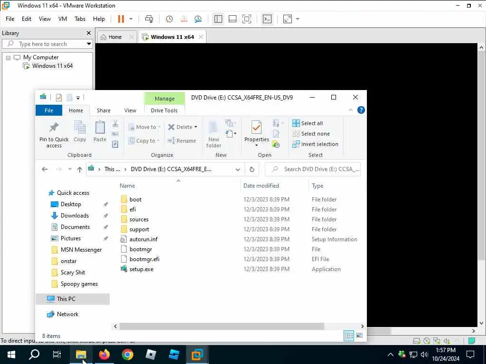The height and width of the screenshot is (364, 486).
Task: Switch to the Share ribbon tab
Action: [103, 110]
